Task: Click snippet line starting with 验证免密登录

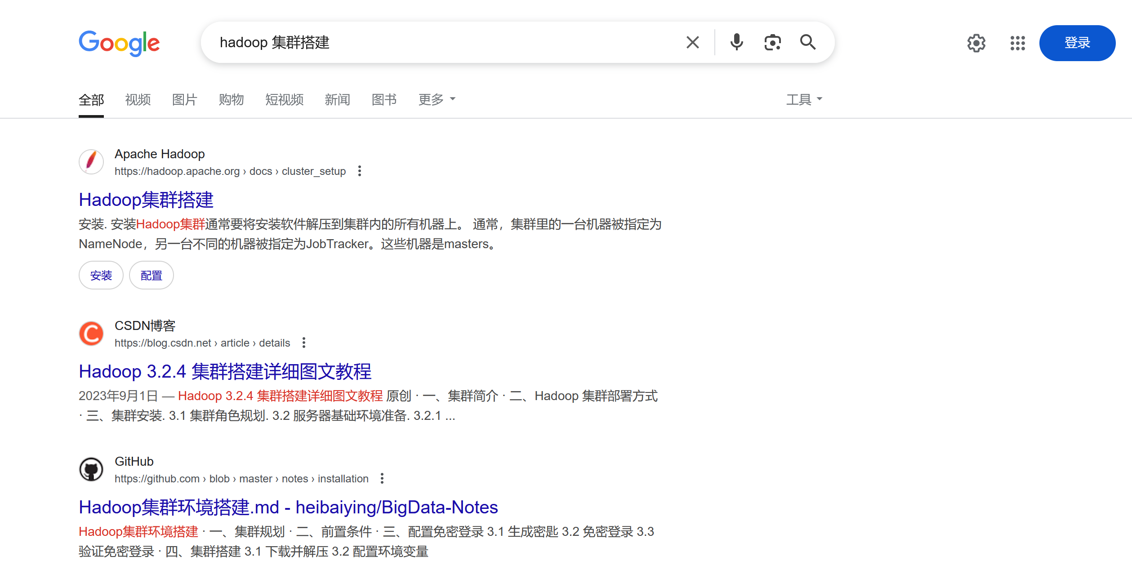Action: 254,552
